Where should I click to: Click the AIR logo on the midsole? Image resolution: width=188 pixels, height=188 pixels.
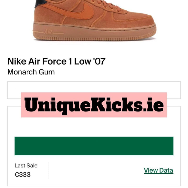48,32
